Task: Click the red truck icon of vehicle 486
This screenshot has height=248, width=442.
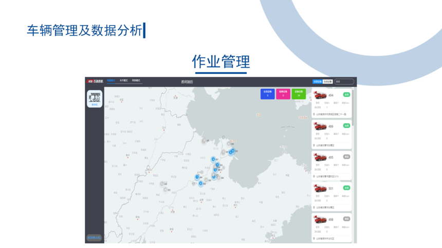Action: tap(321, 126)
